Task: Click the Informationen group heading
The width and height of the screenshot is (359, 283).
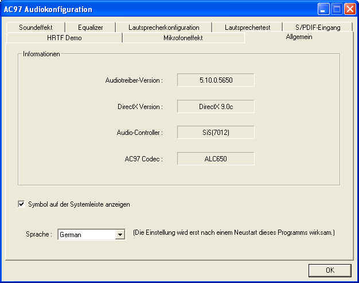Action: coord(41,54)
